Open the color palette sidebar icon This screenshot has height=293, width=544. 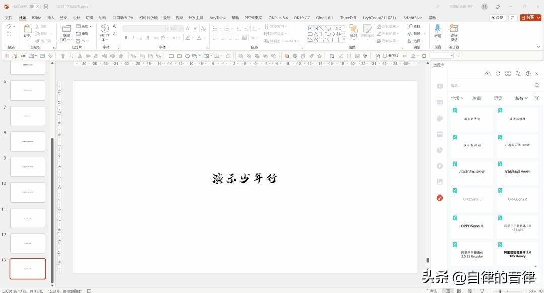(440, 119)
